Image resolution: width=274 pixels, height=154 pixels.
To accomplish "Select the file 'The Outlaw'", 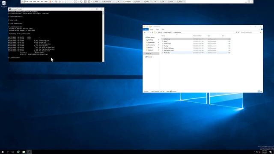I will pos(196,53).
